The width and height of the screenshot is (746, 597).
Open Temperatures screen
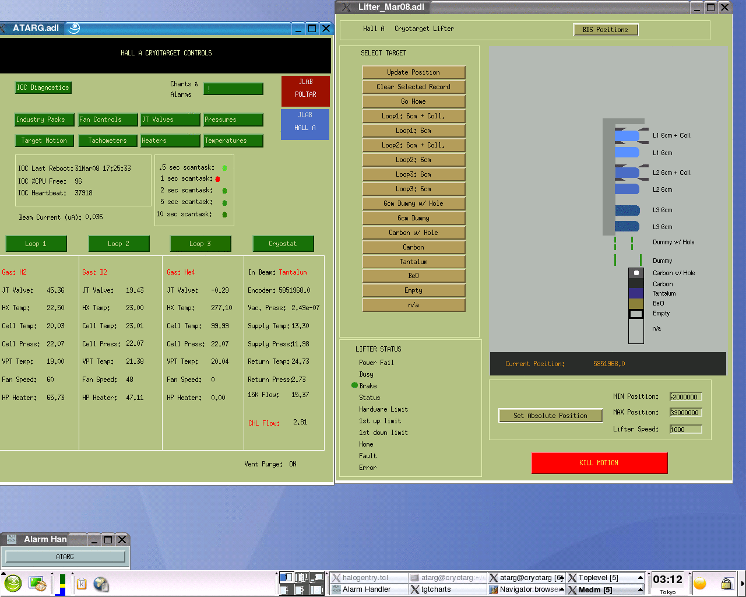click(x=233, y=141)
